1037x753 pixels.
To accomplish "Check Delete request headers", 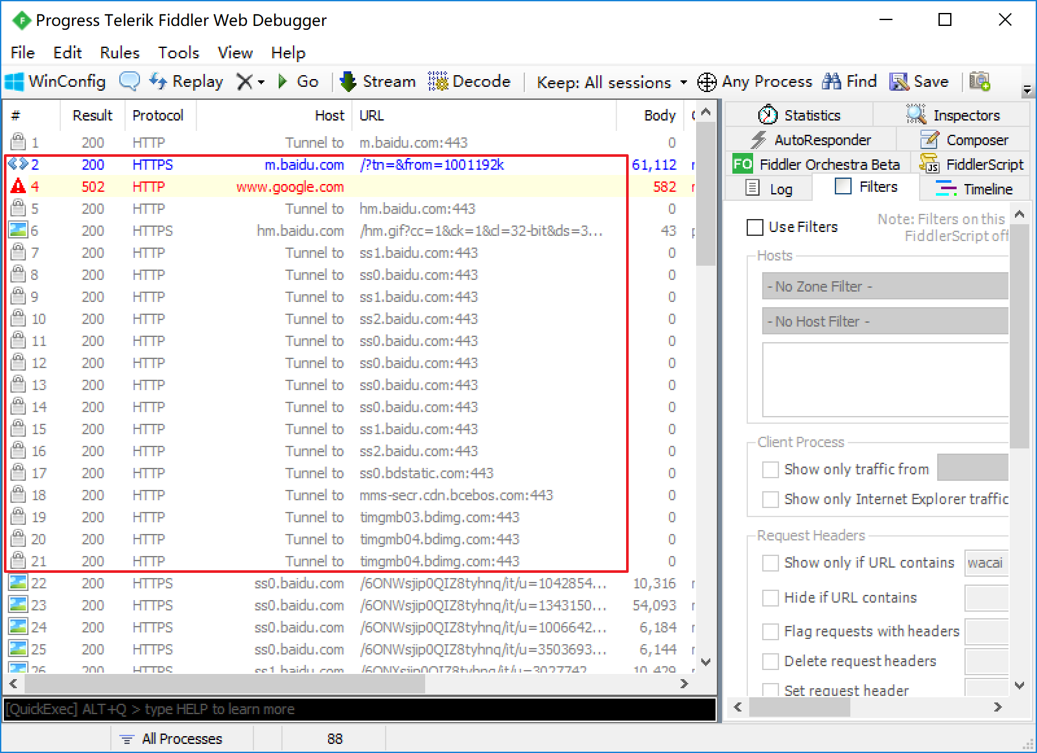I will click(771, 661).
